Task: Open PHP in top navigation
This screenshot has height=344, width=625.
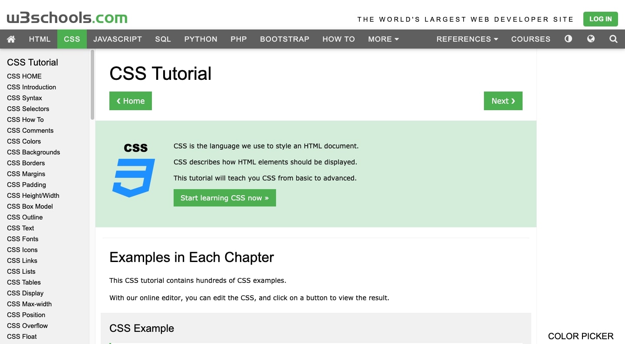Action: (x=239, y=39)
